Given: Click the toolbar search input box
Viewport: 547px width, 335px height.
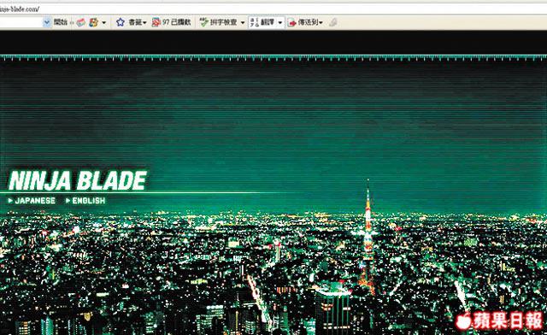Looking at the screenshot, I should coord(21,22).
